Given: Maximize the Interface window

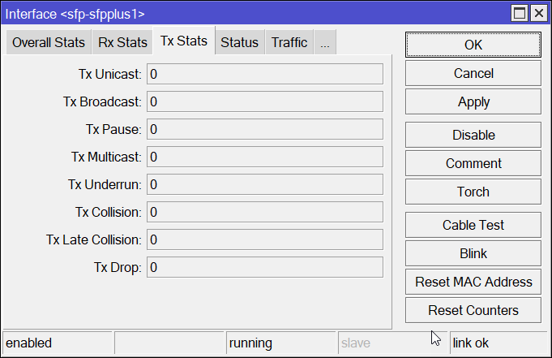Looking at the screenshot, I should 519,14.
